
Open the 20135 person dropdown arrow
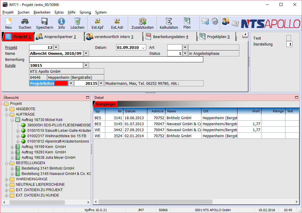coord(101,83)
